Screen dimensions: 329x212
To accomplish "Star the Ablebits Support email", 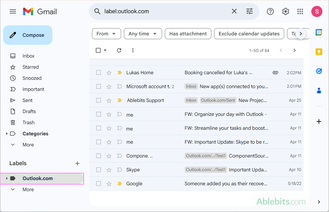I will pyautogui.click(x=109, y=100).
